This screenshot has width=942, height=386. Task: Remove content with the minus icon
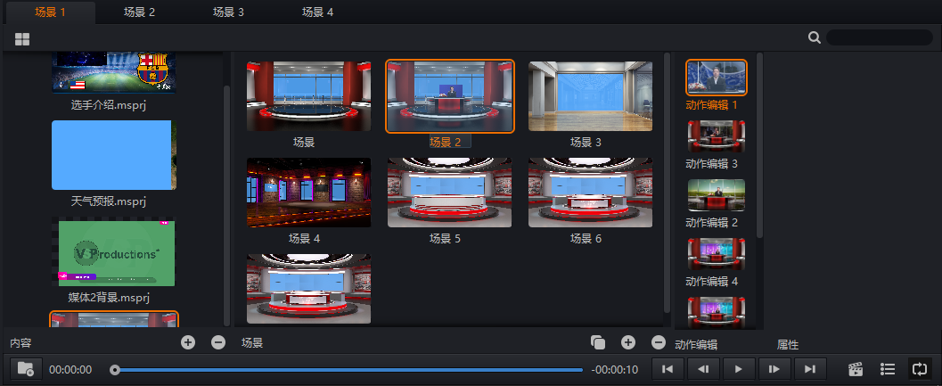(218, 342)
